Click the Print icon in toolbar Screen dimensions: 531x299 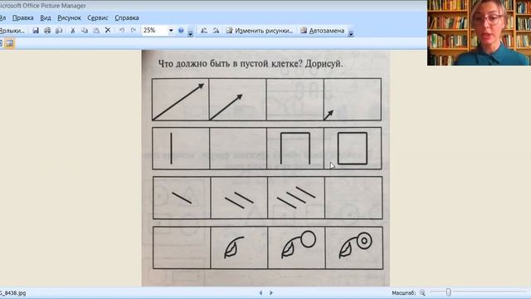[47, 31]
